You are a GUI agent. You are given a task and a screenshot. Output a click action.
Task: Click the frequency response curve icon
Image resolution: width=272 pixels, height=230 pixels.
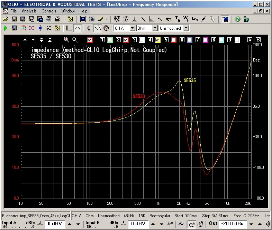pos(78,28)
